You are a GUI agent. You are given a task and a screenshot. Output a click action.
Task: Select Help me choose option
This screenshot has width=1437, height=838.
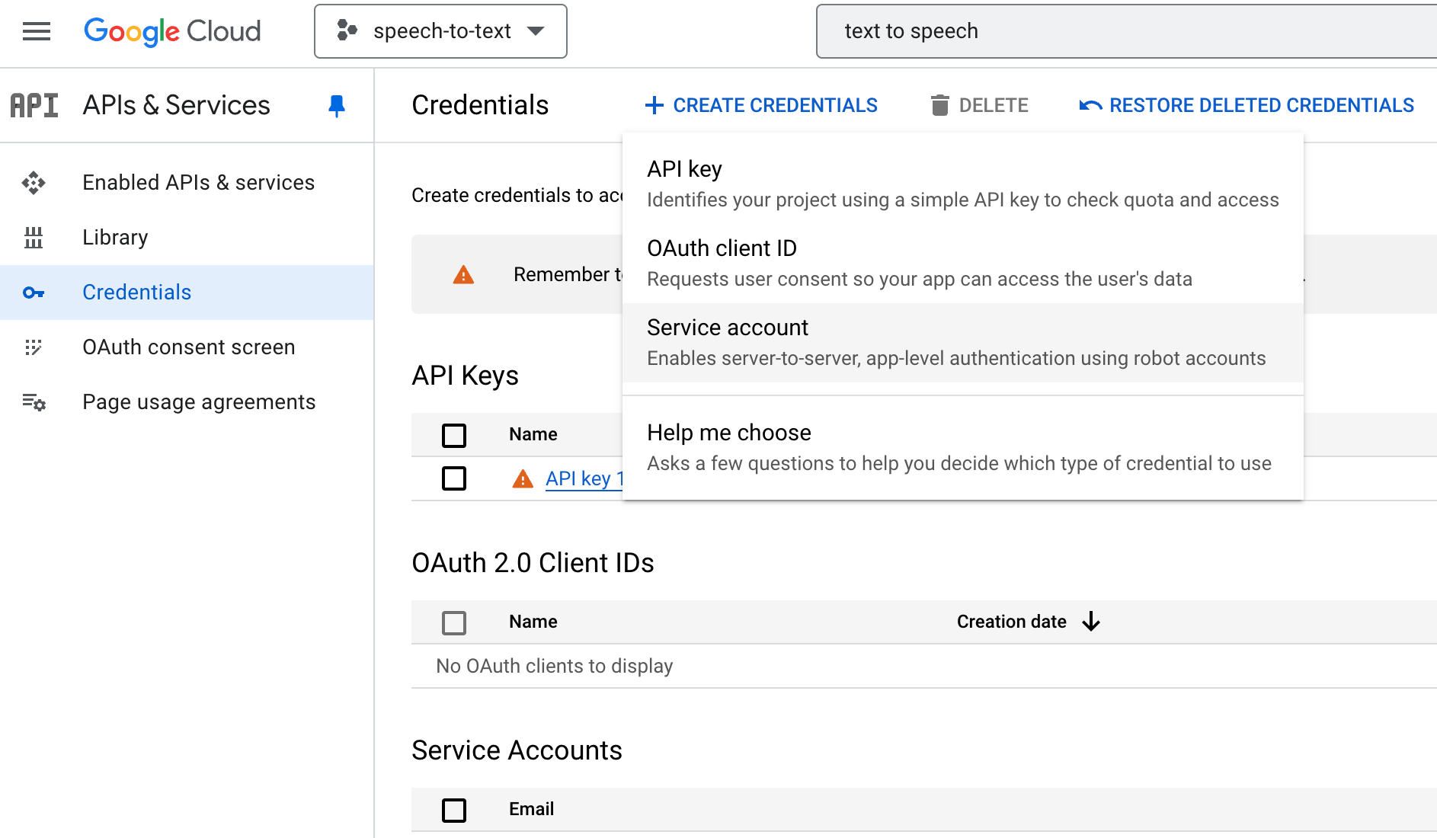[962, 447]
